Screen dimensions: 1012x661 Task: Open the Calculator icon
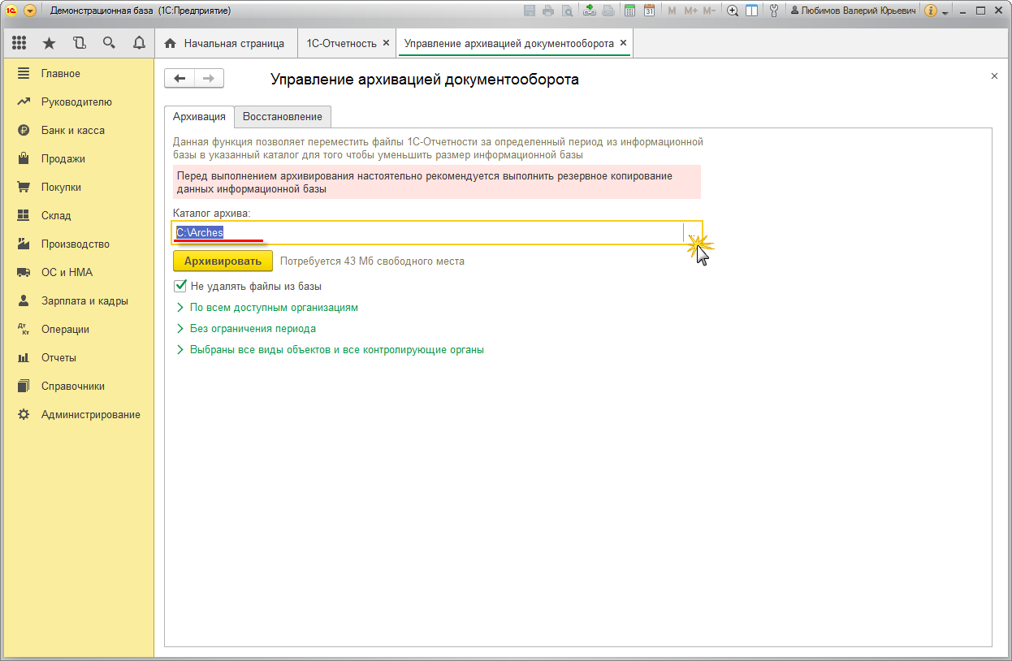[629, 11]
